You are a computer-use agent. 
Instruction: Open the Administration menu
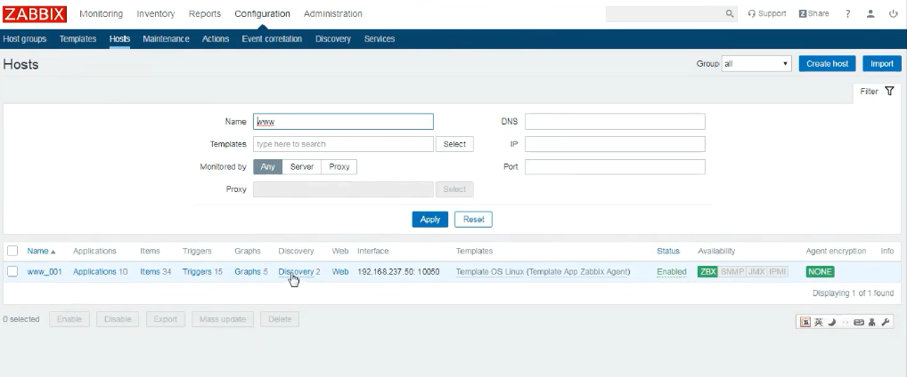(333, 14)
